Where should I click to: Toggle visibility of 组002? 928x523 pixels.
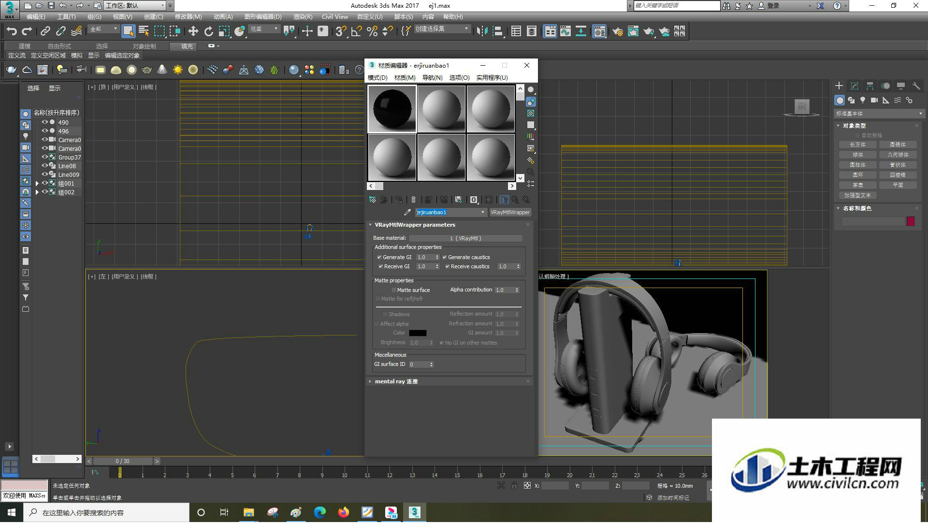(x=44, y=192)
